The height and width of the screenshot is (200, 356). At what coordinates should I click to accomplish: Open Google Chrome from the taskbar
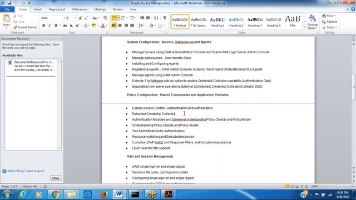coord(55,194)
